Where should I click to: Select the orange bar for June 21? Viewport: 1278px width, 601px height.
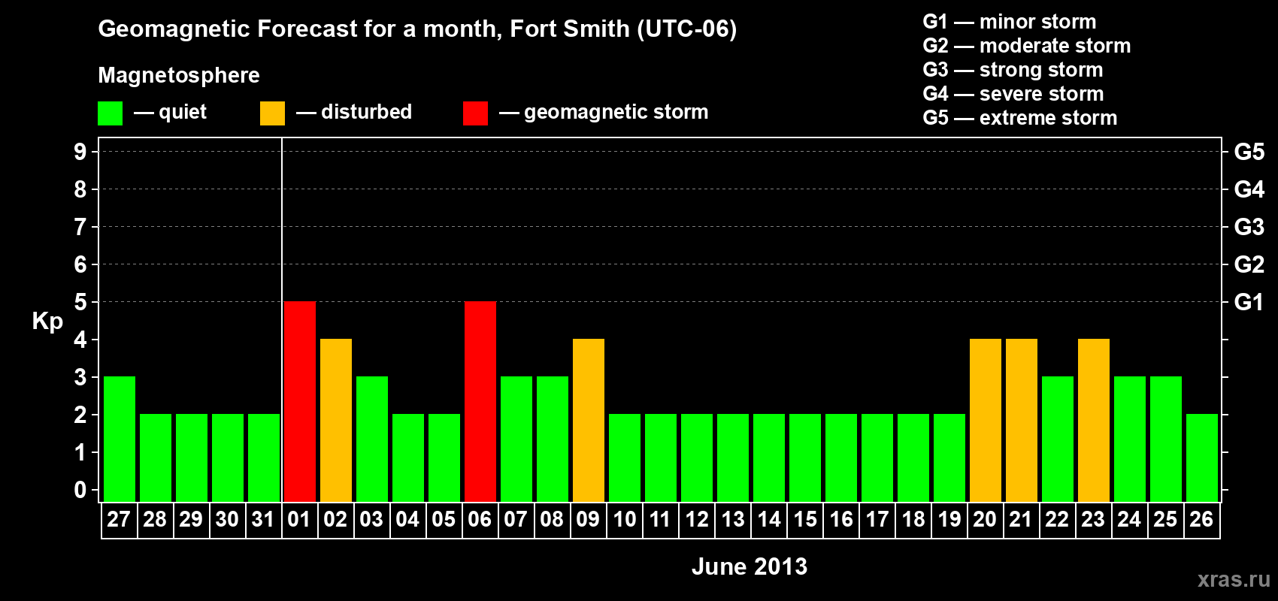(1022, 420)
